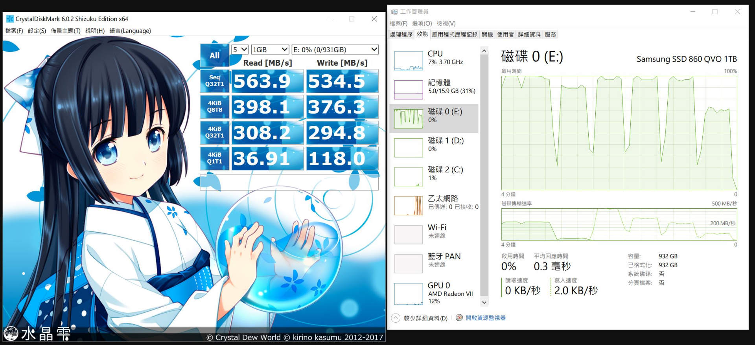Switch to the 詳細資料 details tab

[529, 35]
